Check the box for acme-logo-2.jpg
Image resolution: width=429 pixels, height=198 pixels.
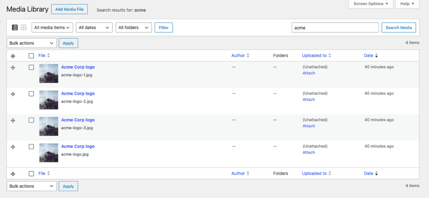(x=31, y=94)
